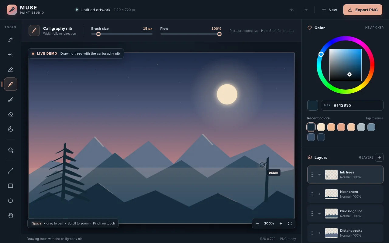The height and width of the screenshot is (243, 389).
Task: Hide the Blue ridgeline layer
Action: [x=319, y=214]
